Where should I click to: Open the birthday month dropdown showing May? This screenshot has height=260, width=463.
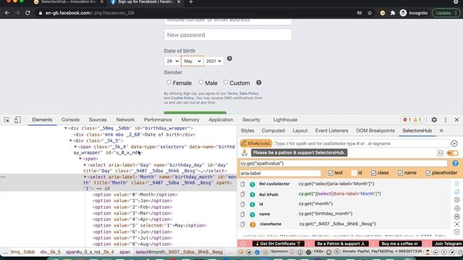pyautogui.click(x=192, y=61)
